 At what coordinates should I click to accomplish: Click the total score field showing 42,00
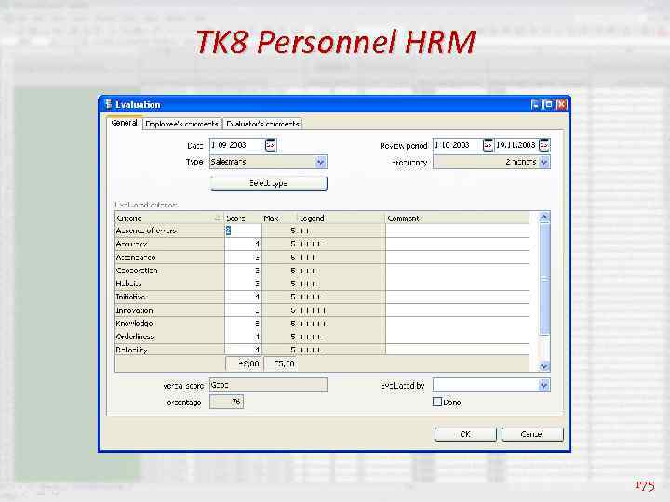point(244,363)
